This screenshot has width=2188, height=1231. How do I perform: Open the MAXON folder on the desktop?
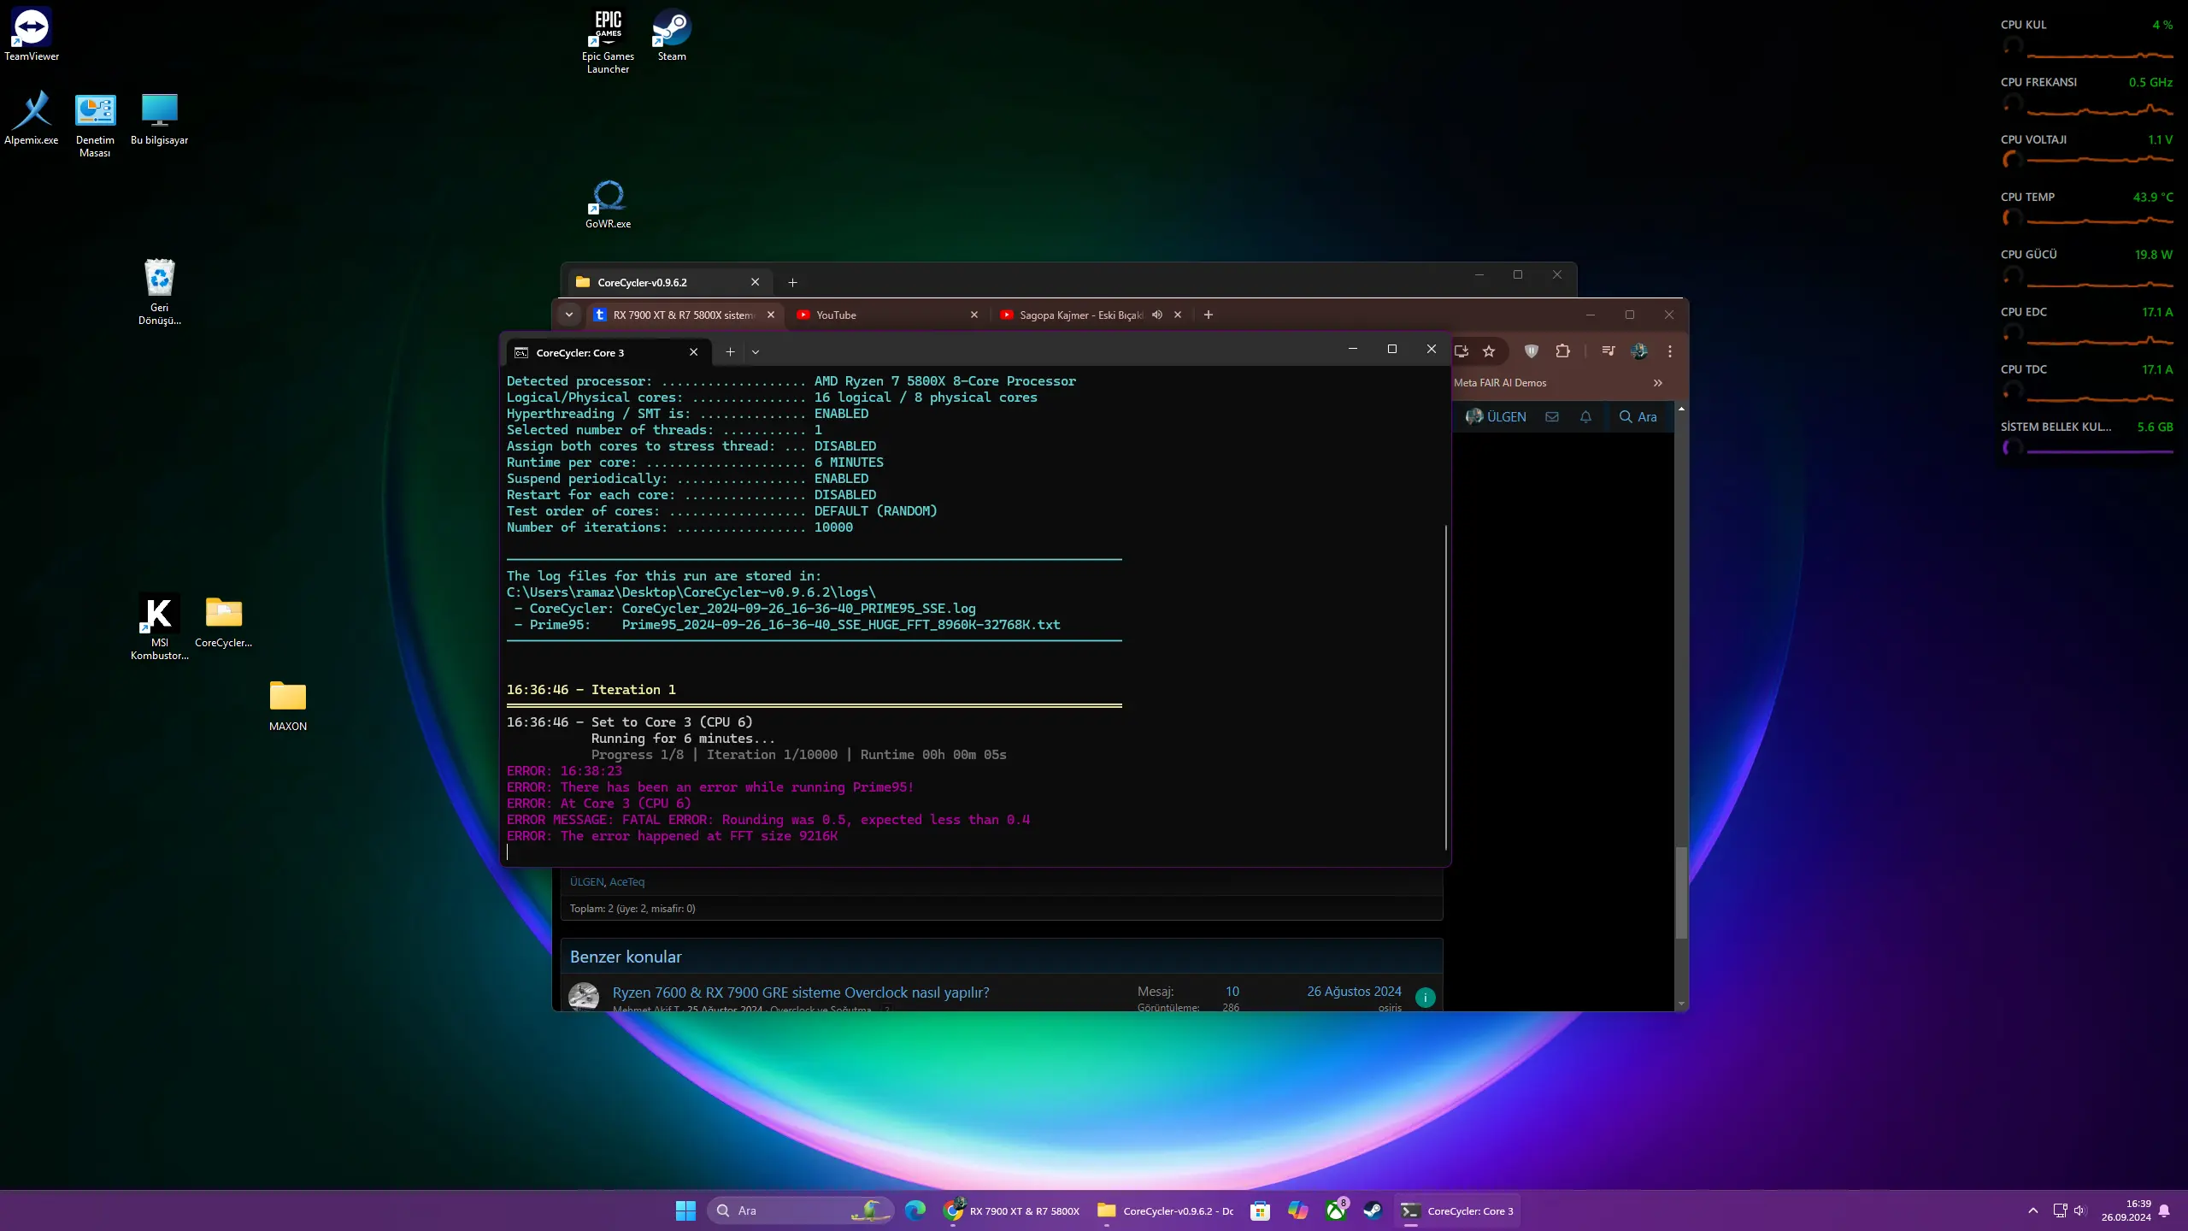coord(288,705)
